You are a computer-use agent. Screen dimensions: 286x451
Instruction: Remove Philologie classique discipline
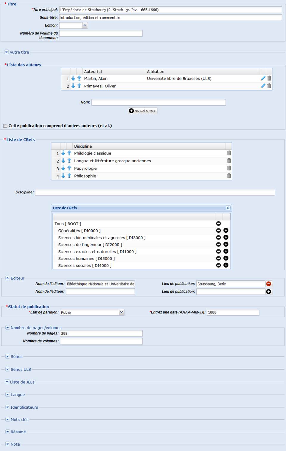229,153
